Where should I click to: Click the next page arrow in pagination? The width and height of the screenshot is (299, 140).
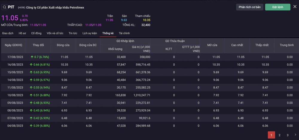coord(295,135)
